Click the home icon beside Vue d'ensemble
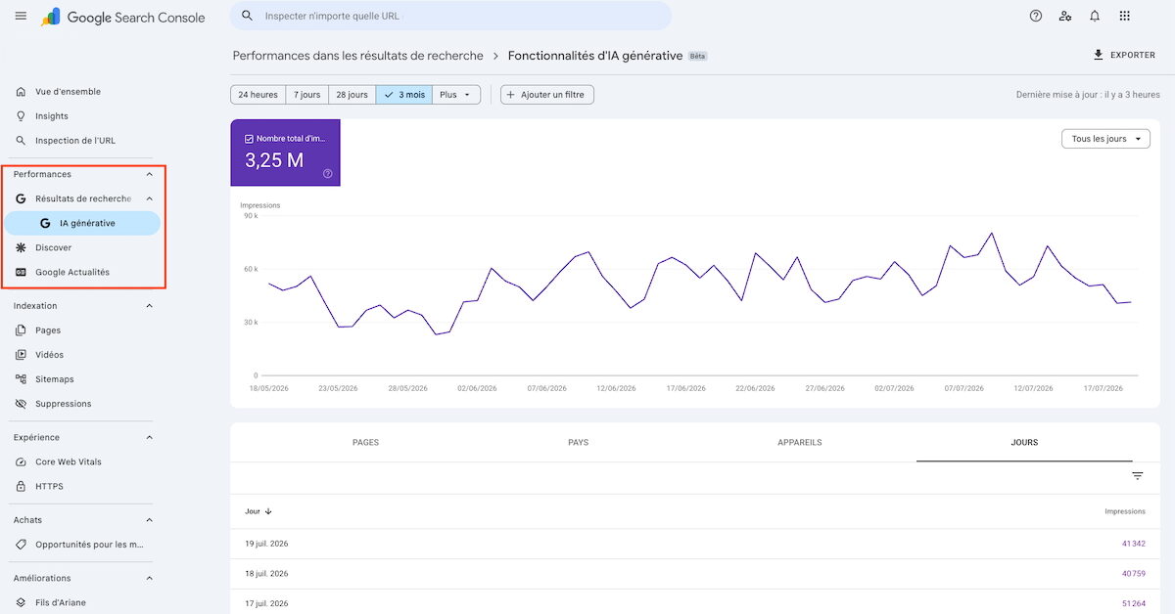Image resolution: width=1175 pixels, height=614 pixels. [21, 92]
